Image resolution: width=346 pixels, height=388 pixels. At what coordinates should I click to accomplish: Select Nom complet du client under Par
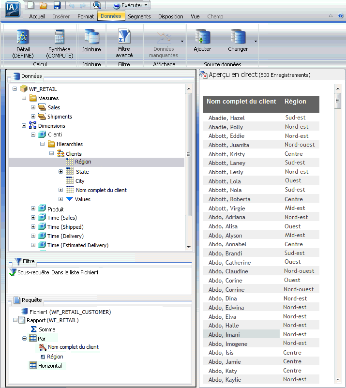73,347
